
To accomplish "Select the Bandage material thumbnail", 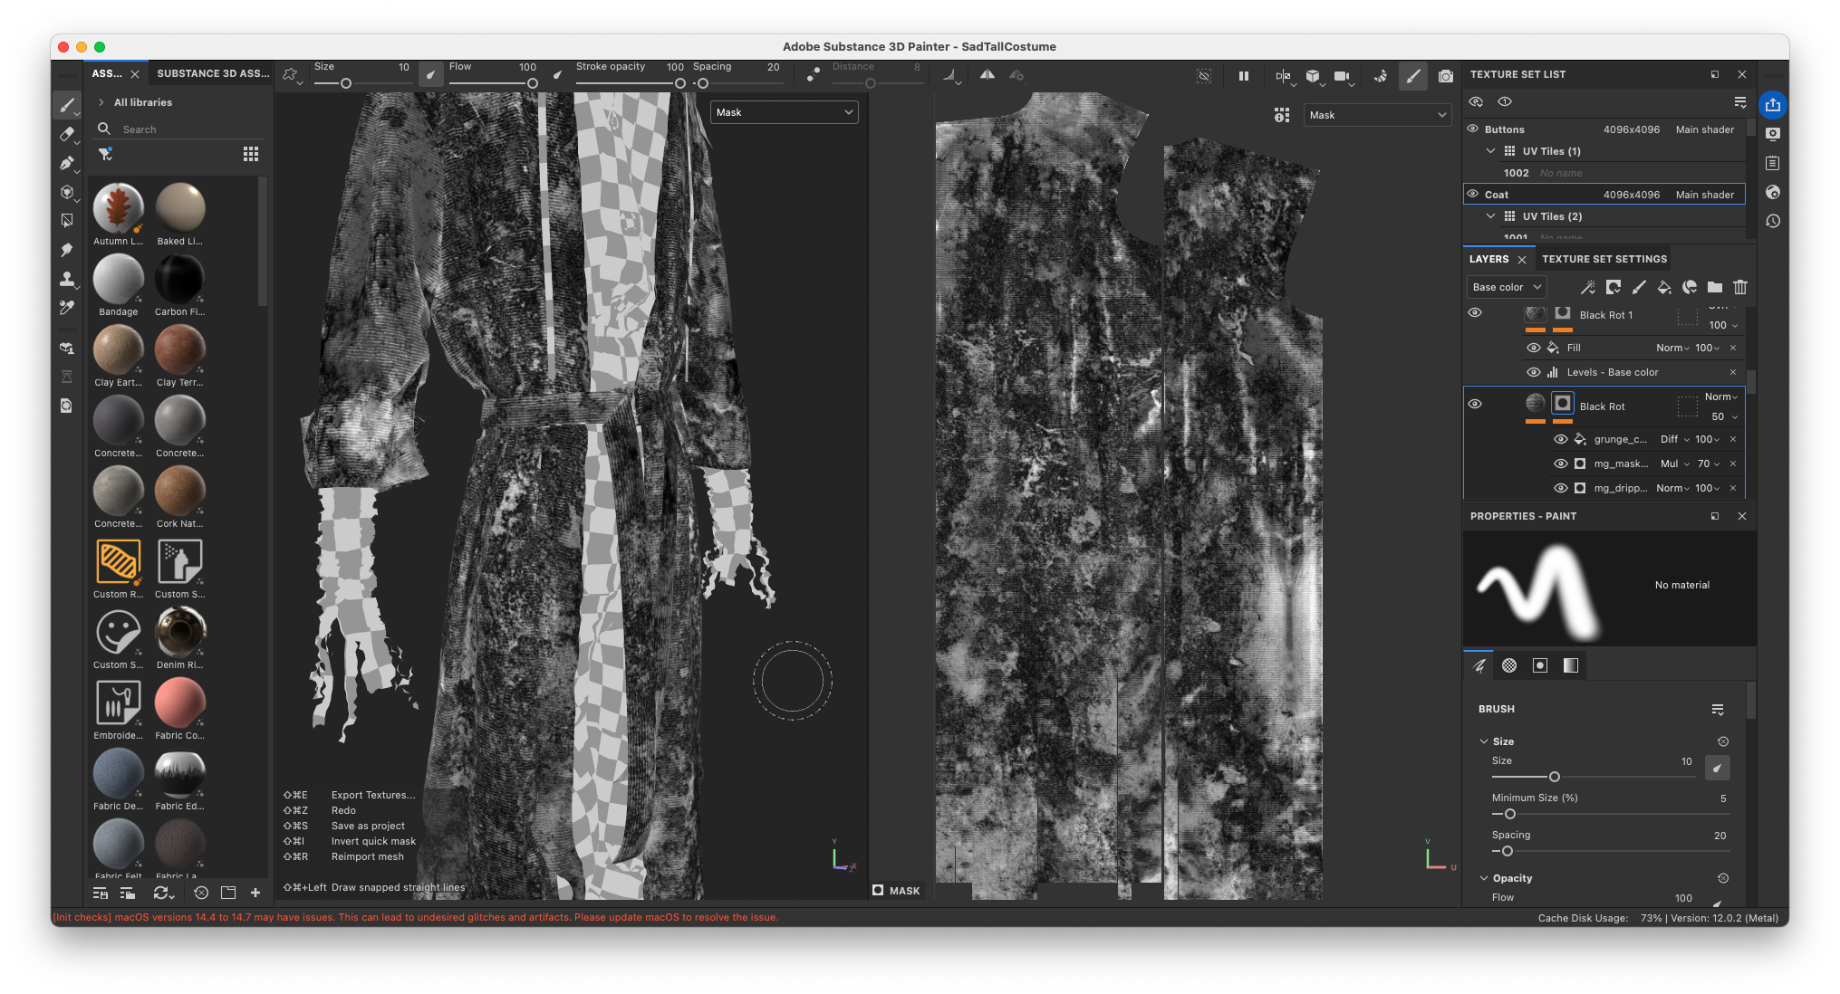I will tap(118, 279).
